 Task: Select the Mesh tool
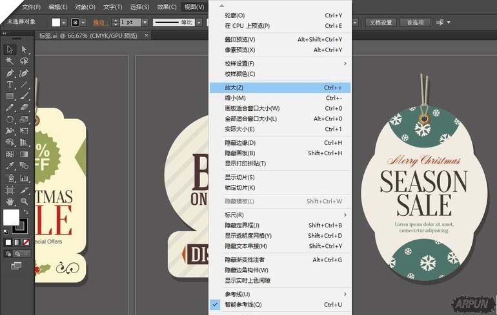pos(10,154)
